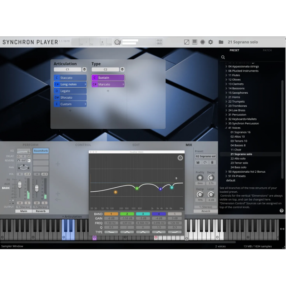The height and width of the screenshot is (286, 286).
Task: Delete reverb preset using trash icon
Action: (x=212, y=162)
